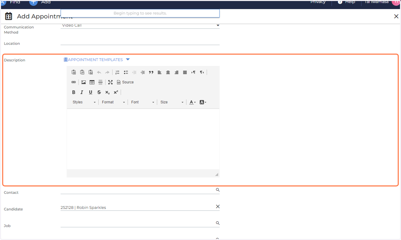Switch editor to Source view
This screenshot has width=401, height=240.
click(x=125, y=82)
